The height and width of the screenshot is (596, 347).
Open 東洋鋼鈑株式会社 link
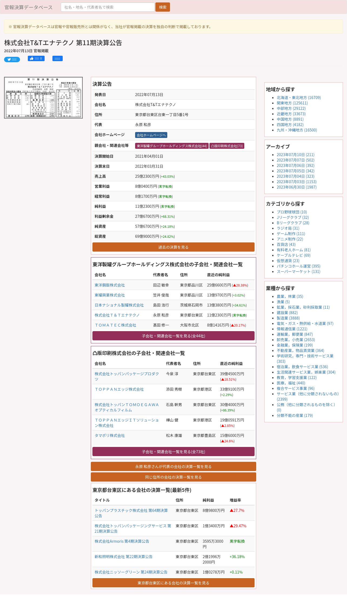[x=110, y=285]
